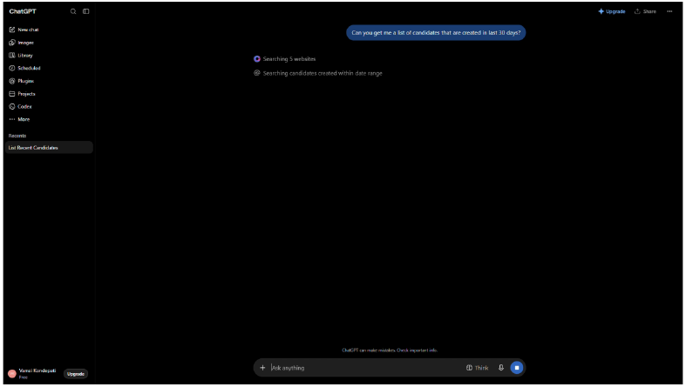Viewport: 686px width, 387px height.
Task: Stop the response generation
Action: [517, 368]
